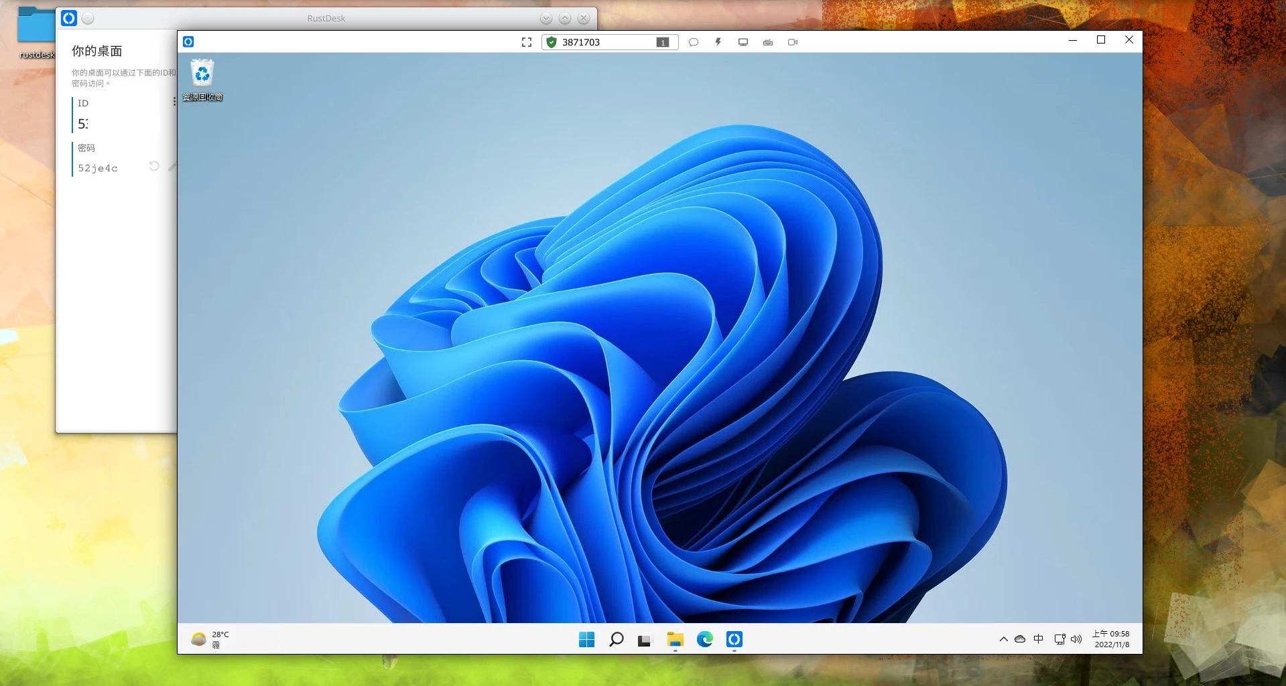This screenshot has width=1286, height=686.
Task: Start recording with the video camera icon
Action: click(x=793, y=42)
